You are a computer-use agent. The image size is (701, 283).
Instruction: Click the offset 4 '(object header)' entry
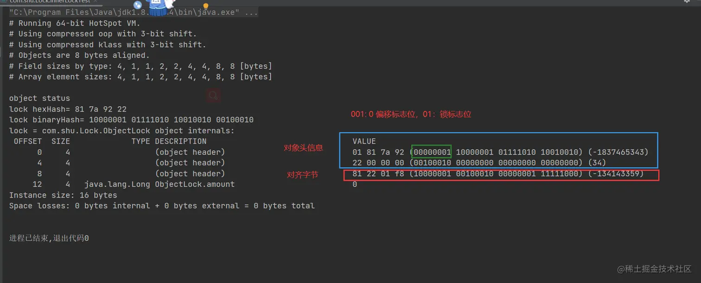tap(190, 163)
